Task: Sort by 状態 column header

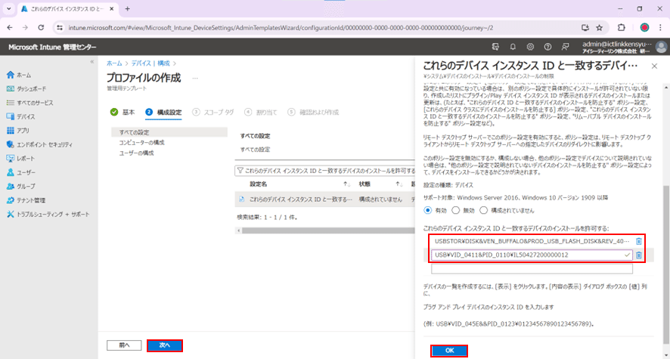Action: 364,184
